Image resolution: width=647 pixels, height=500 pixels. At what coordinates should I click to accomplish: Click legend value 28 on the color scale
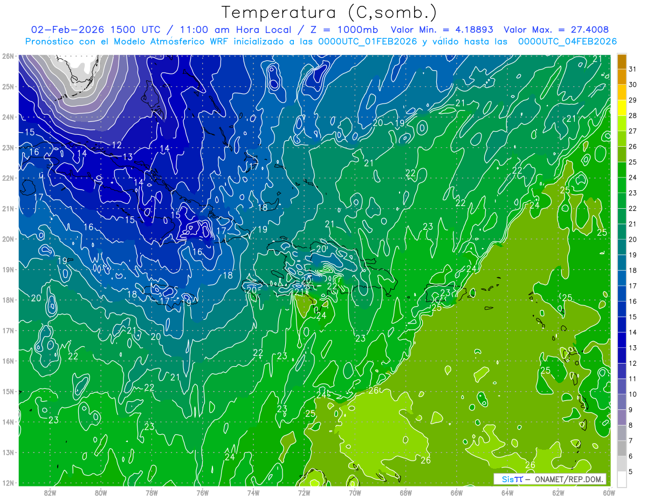click(x=633, y=115)
